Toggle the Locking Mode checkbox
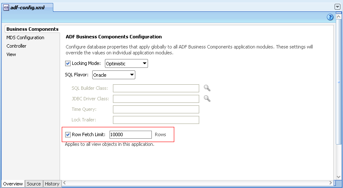The height and width of the screenshot is (188, 343). (68, 64)
